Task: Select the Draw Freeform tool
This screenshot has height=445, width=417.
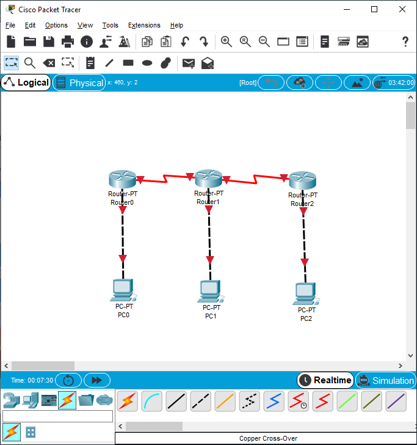Action: 166,63
